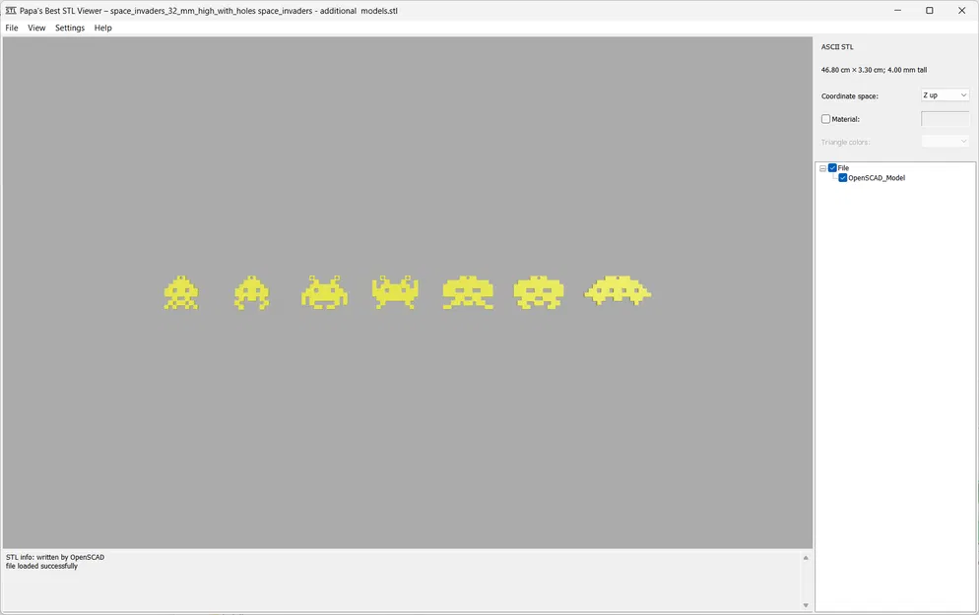Click the UFO saucer model
The width and height of the screenshot is (979, 615).
point(618,290)
